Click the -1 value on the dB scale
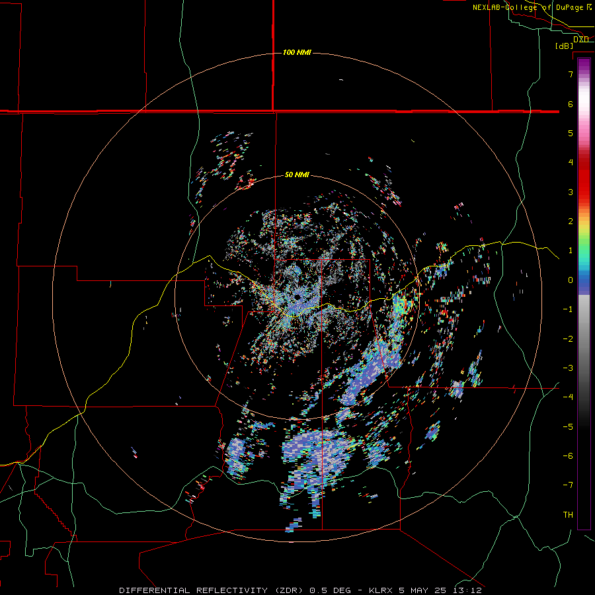The image size is (595, 595). [x=568, y=309]
